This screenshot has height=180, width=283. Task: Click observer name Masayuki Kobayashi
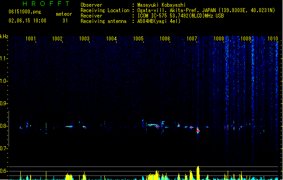162,5
